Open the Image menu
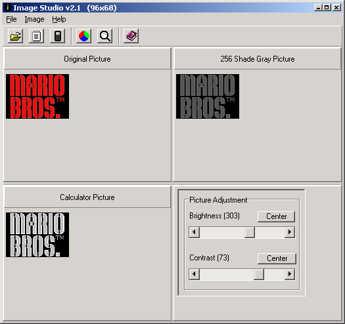The height and width of the screenshot is (324, 345). point(34,19)
